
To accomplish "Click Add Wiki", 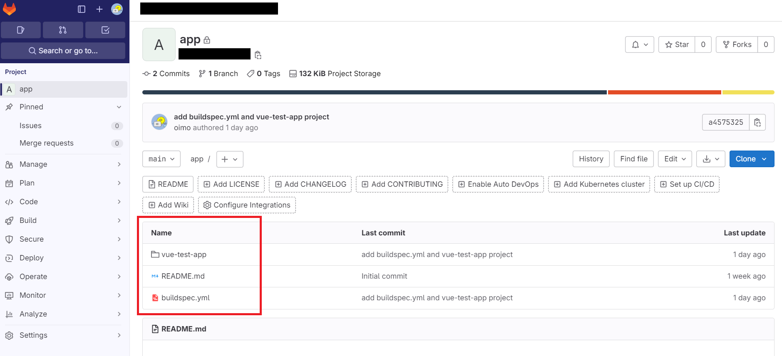I will click(x=168, y=205).
